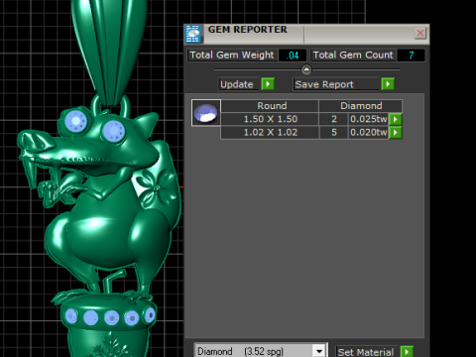This screenshot has width=476, height=357.
Task: Click quantity 5 in the 1.02 row
Action: tap(334, 133)
